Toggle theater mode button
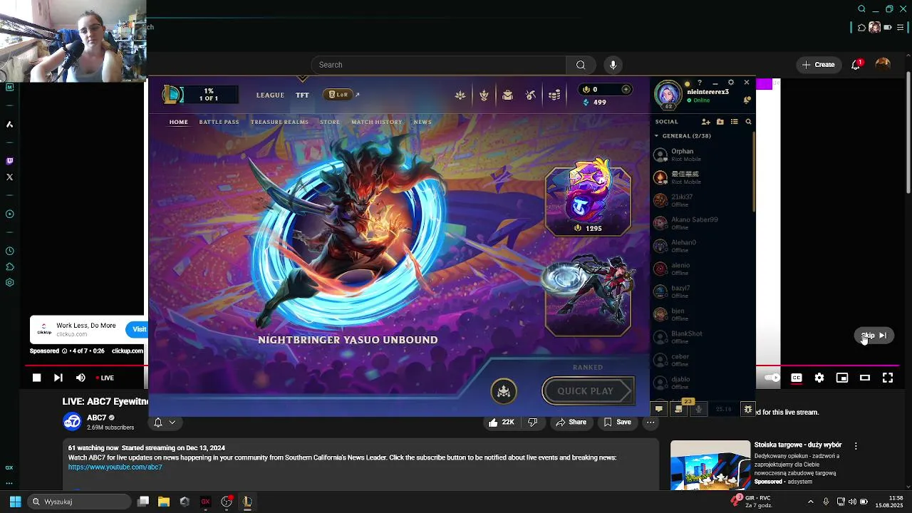912x513 pixels. click(x=865, y=378)
